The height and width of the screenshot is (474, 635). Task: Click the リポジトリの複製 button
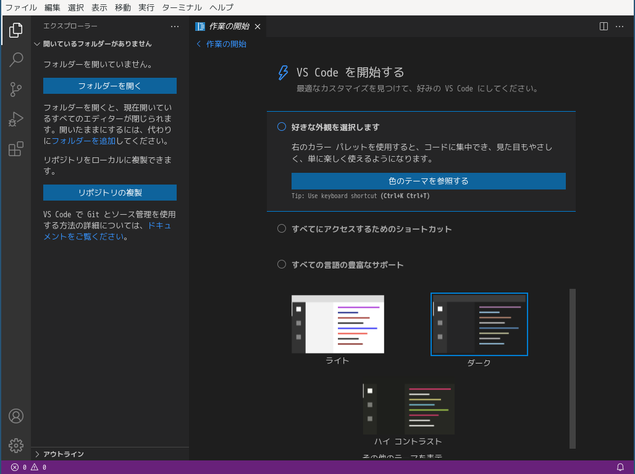(x=110, y=193)
